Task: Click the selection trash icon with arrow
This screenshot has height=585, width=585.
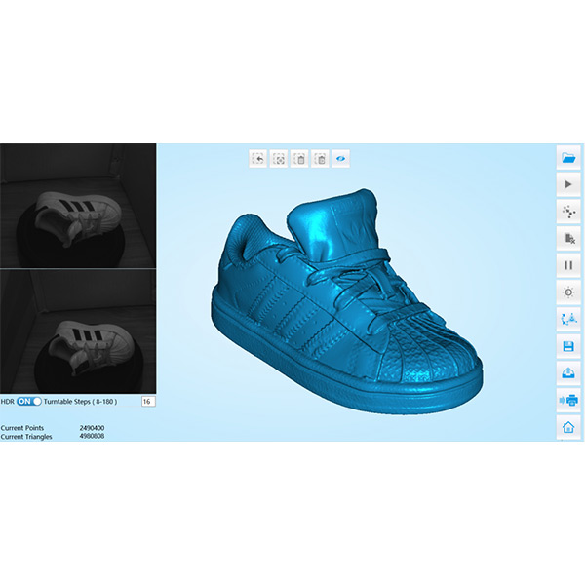Action: 320,159
